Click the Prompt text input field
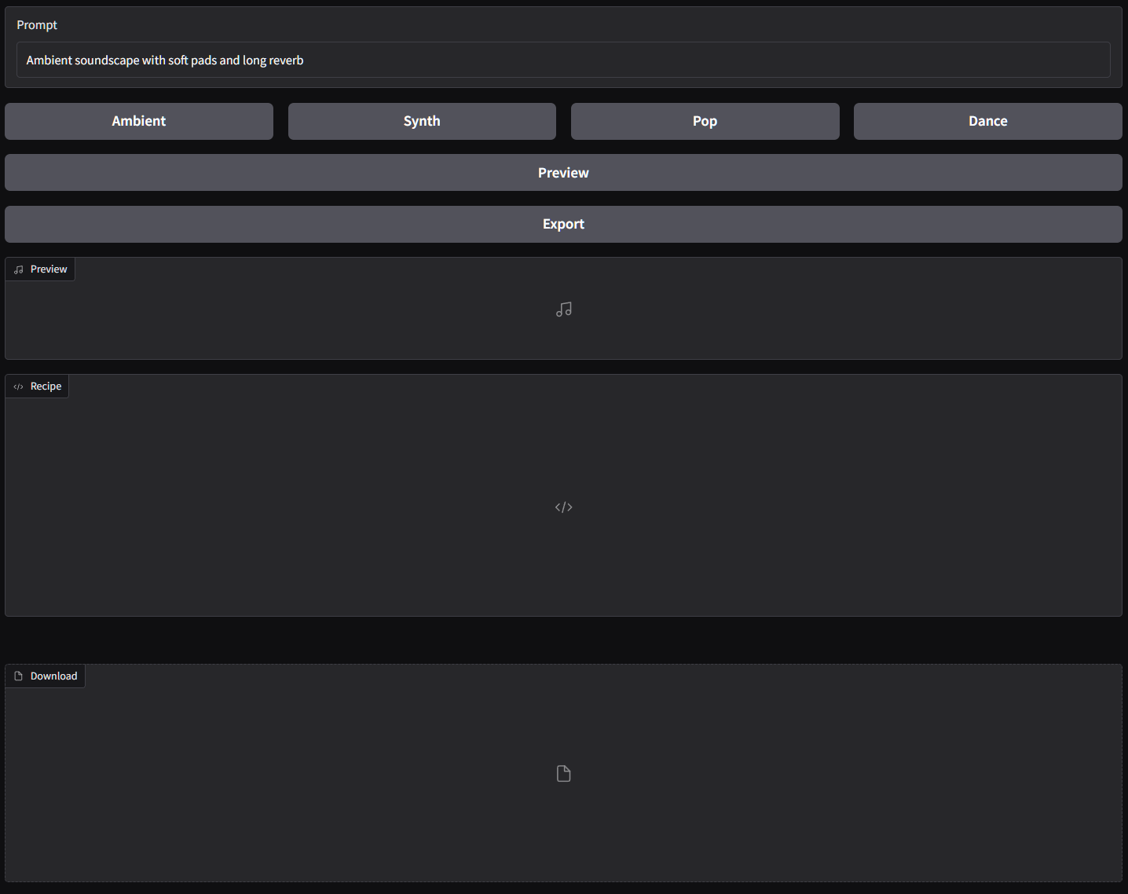This screenshot has width=1128, height=894. 563,60
